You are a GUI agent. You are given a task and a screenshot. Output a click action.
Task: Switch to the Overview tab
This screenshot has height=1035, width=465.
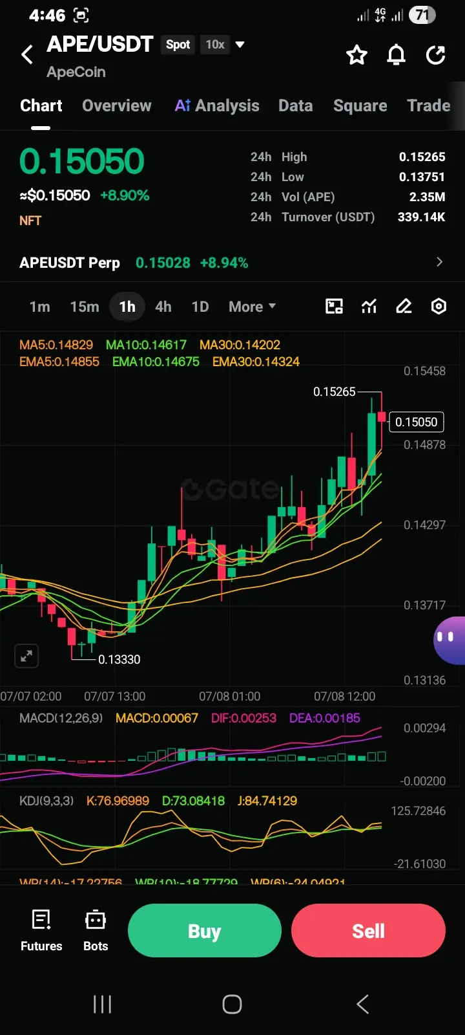pos(117,105)
